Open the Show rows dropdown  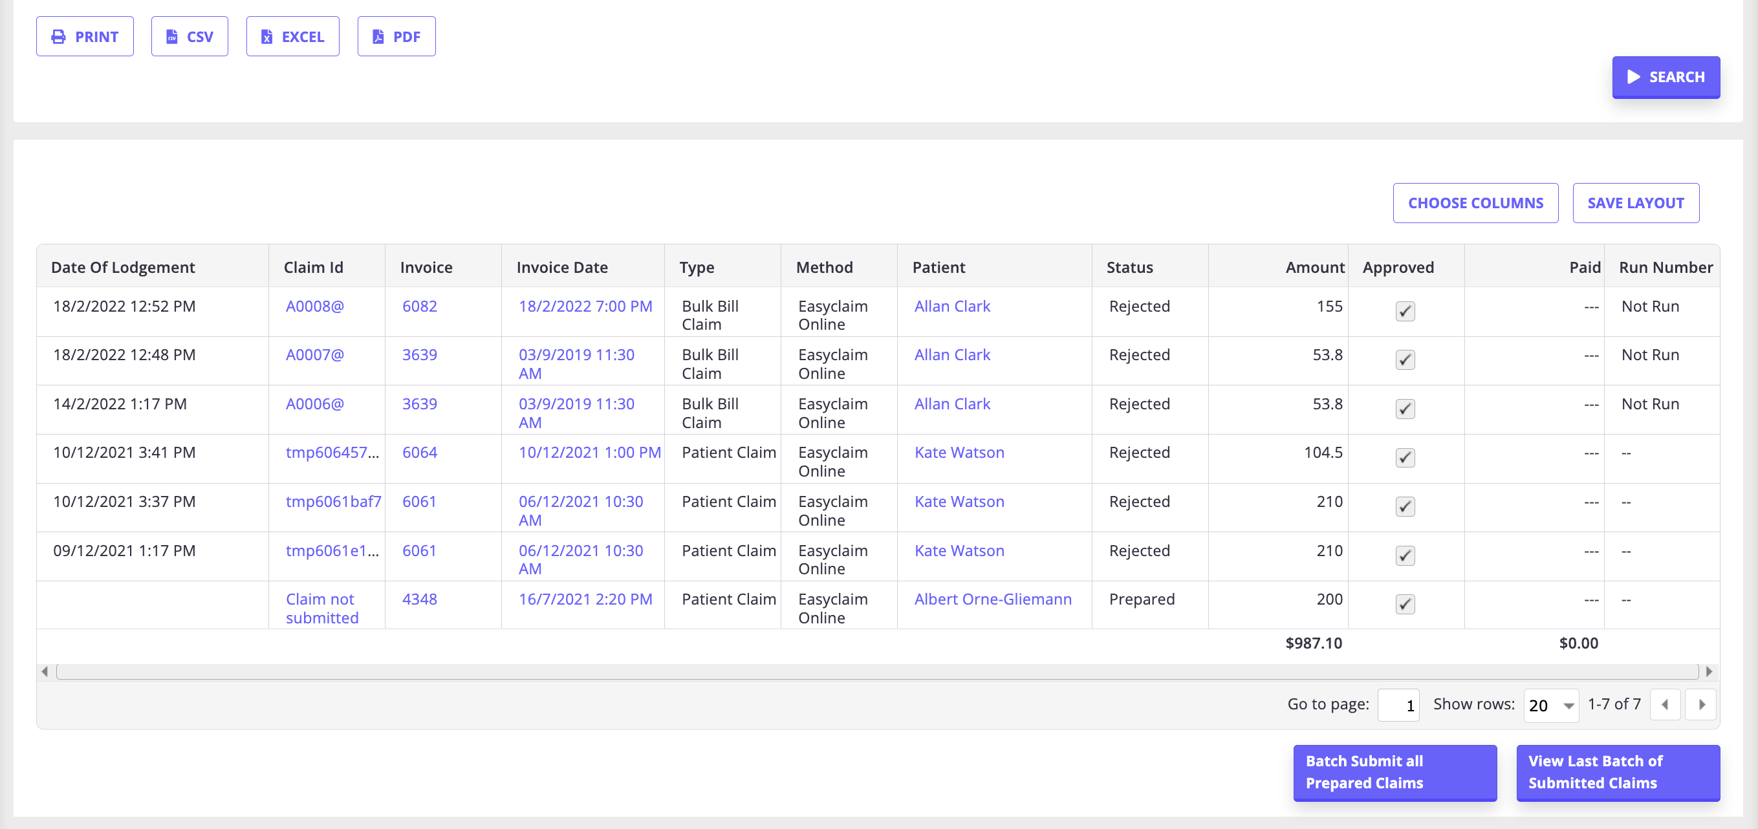coord(1550,705)
